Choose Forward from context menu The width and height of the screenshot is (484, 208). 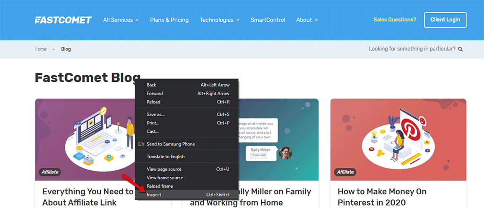(x=187, y=94)
